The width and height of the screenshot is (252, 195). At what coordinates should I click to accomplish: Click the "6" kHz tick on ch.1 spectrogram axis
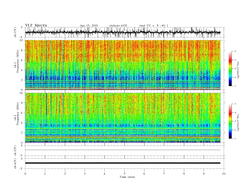tap(22, 60)
